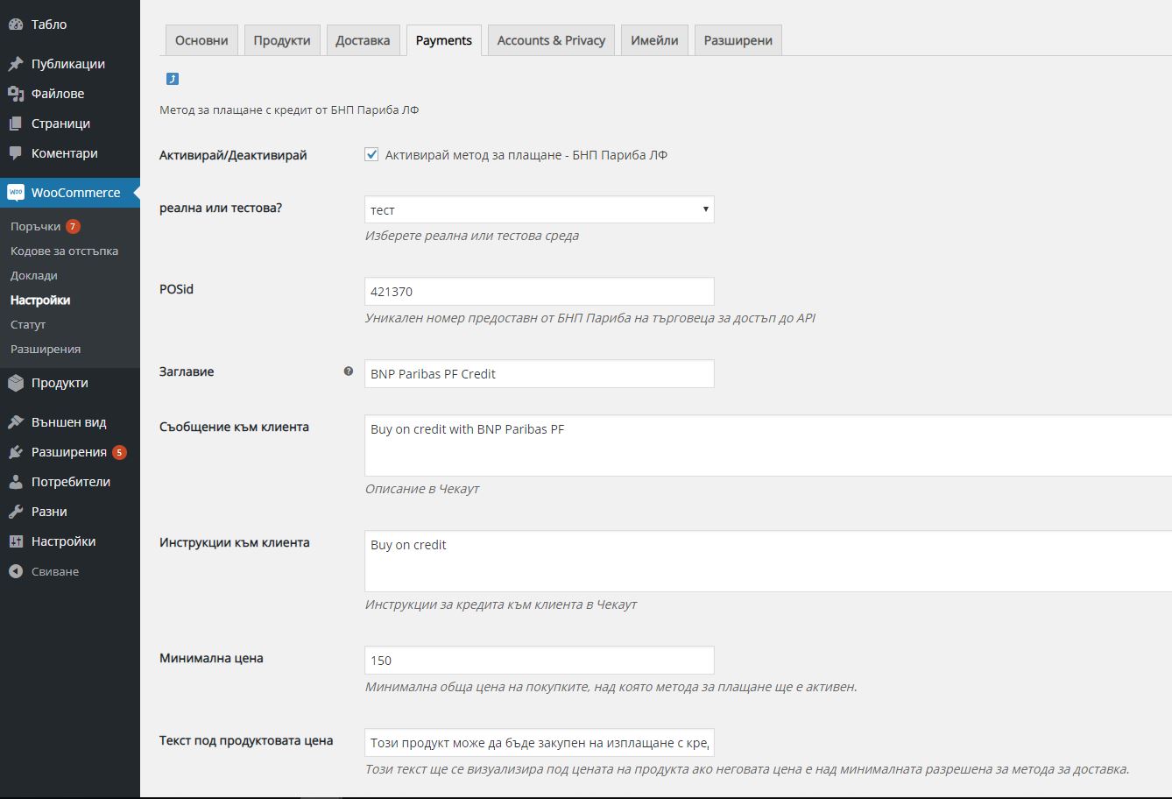Image resolution: width=1172 pixels, height=799 pixels.
Task: Open Настройки under WooCommerce submenu
Action: pyautogui.click(x=40, y=300)
